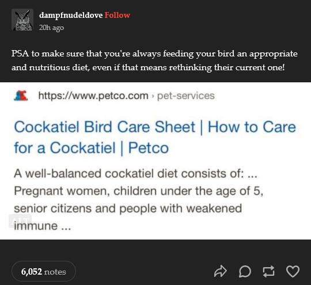Reblog the post using the arrows icon
The image size is (311, 285).
(268, 271)
